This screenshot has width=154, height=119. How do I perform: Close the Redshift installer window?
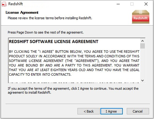click(x=145, y=4)
